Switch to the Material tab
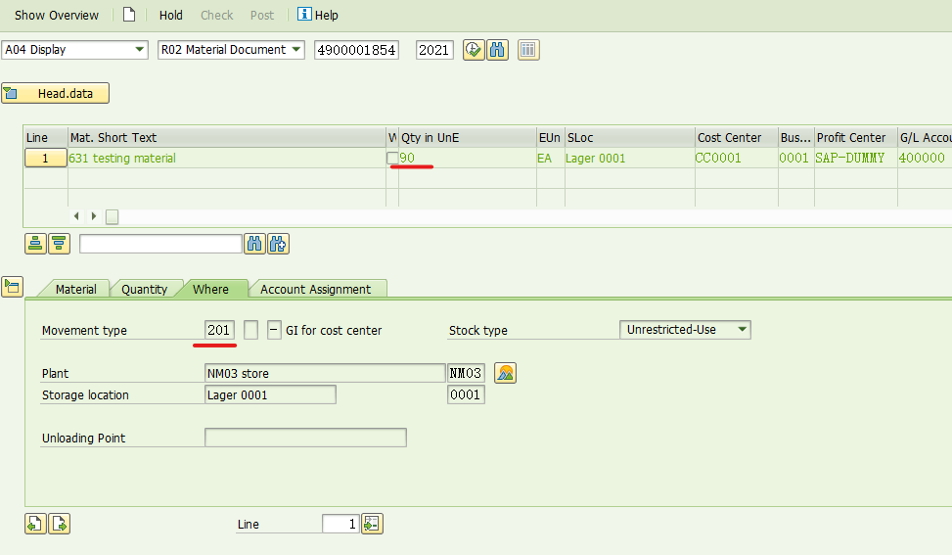952x555 pixels. (x=76, y=289)
